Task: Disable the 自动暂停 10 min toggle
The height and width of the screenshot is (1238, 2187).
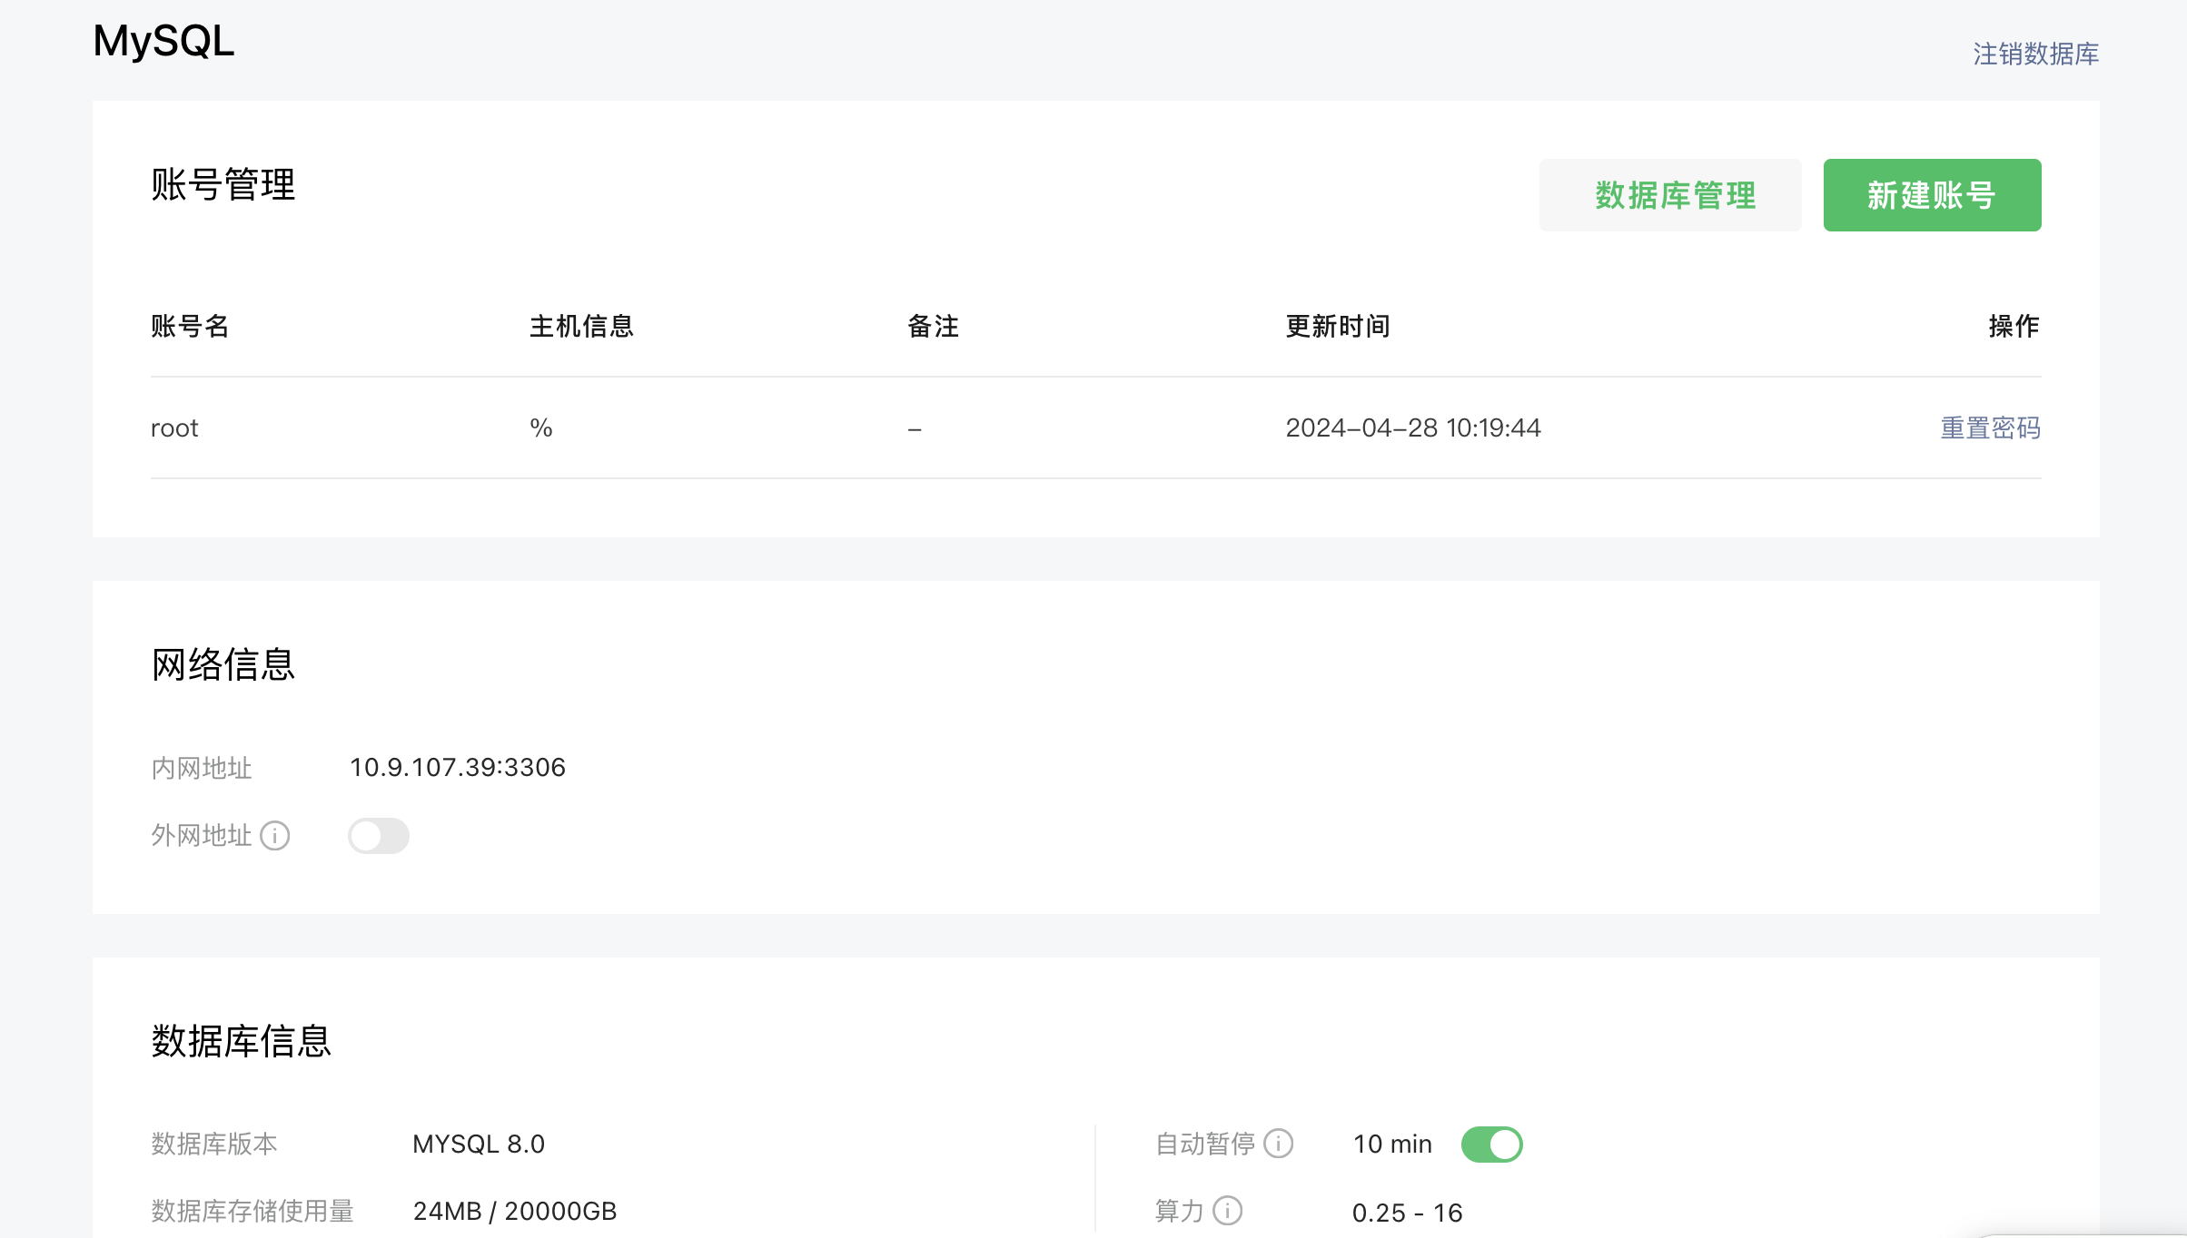Action: (1491, 1144)
